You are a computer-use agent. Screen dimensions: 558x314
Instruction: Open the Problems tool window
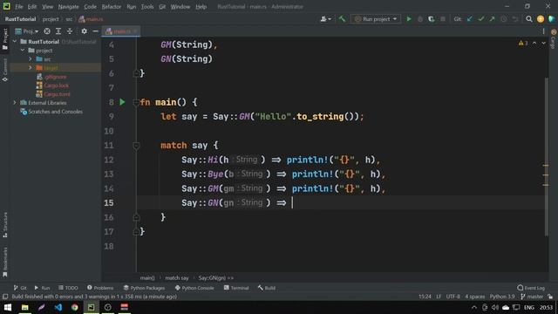(x=100, y=288)
